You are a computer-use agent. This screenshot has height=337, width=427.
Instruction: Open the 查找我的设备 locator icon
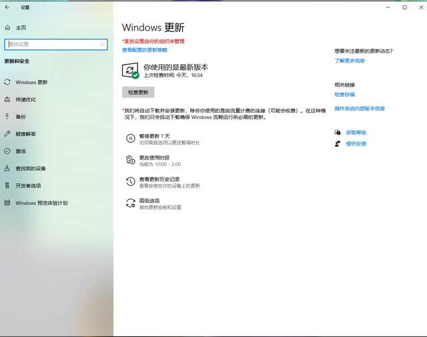(7, 168)
